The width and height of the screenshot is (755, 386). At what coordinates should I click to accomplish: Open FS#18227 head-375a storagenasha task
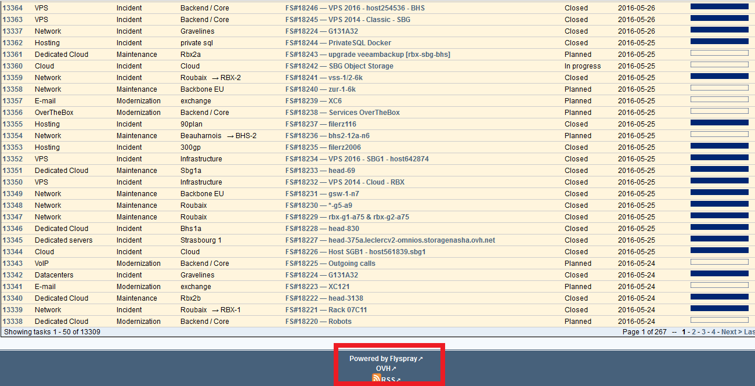click(x=390, y=240)
